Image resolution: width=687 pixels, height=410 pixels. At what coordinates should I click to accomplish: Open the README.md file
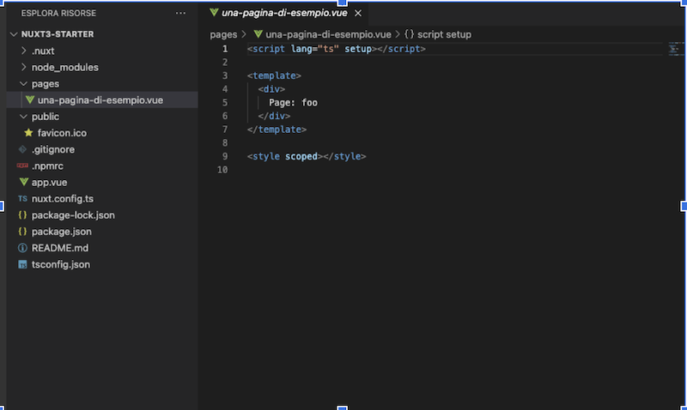pos(60,248)
